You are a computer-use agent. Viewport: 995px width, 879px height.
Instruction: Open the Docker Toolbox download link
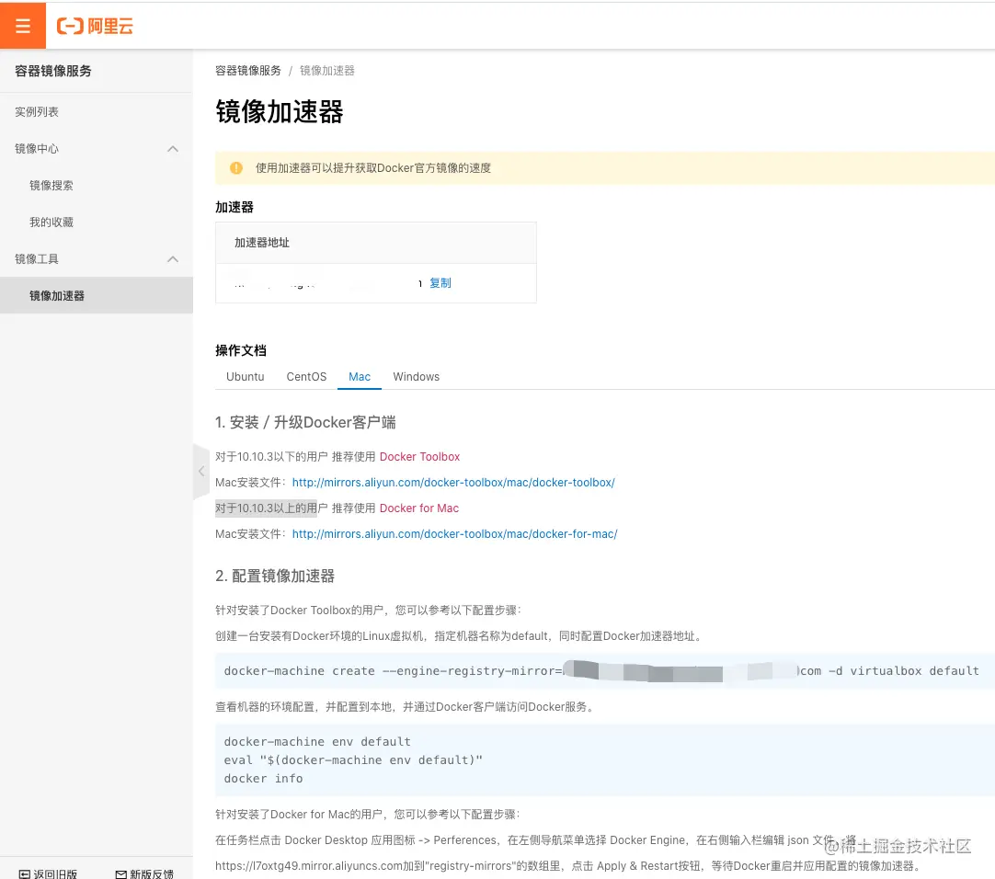click(x=419, y=456)
